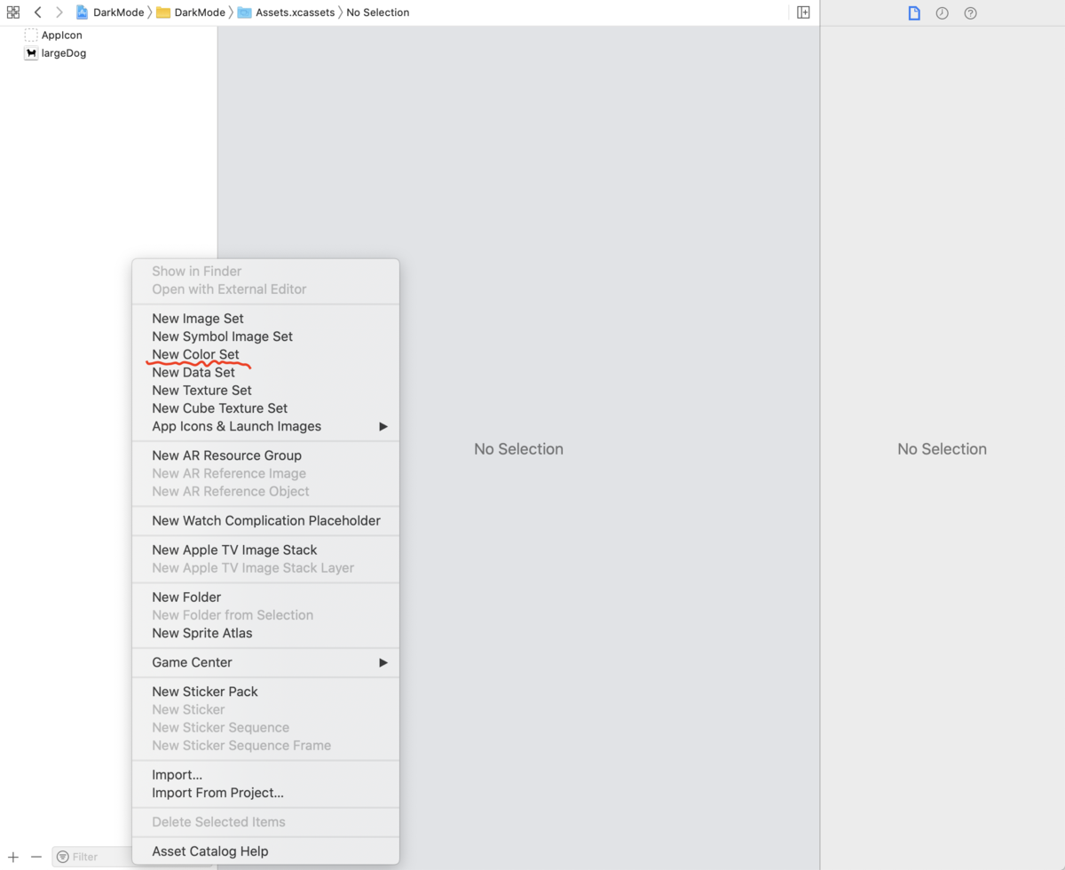This screenshot has width=1065, height=870.
Task: Click the No Selection breadcrumb label
Action: pyautogui.click(x=378, y=12)
